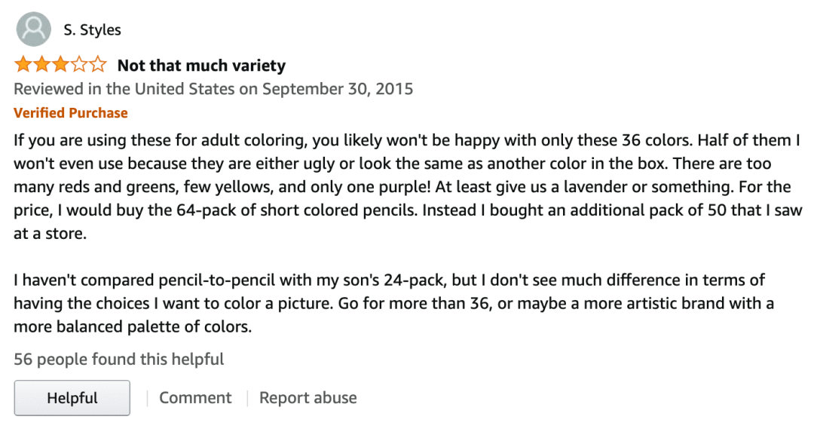The width and height of the screenshot is (814, 444).
Task: Click '56 people found this helpful' text
Action: tap(119, 359)
